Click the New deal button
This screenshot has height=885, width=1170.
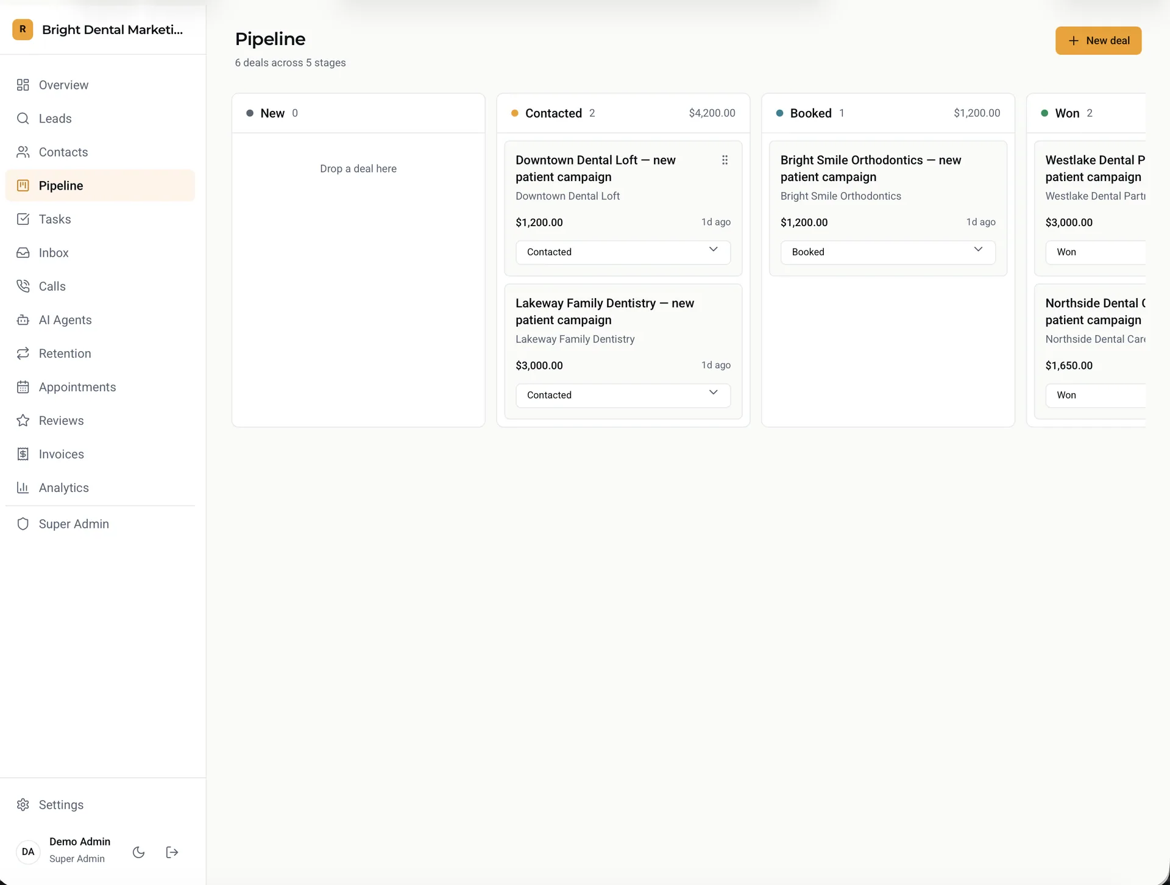[x=1098, y=40]
